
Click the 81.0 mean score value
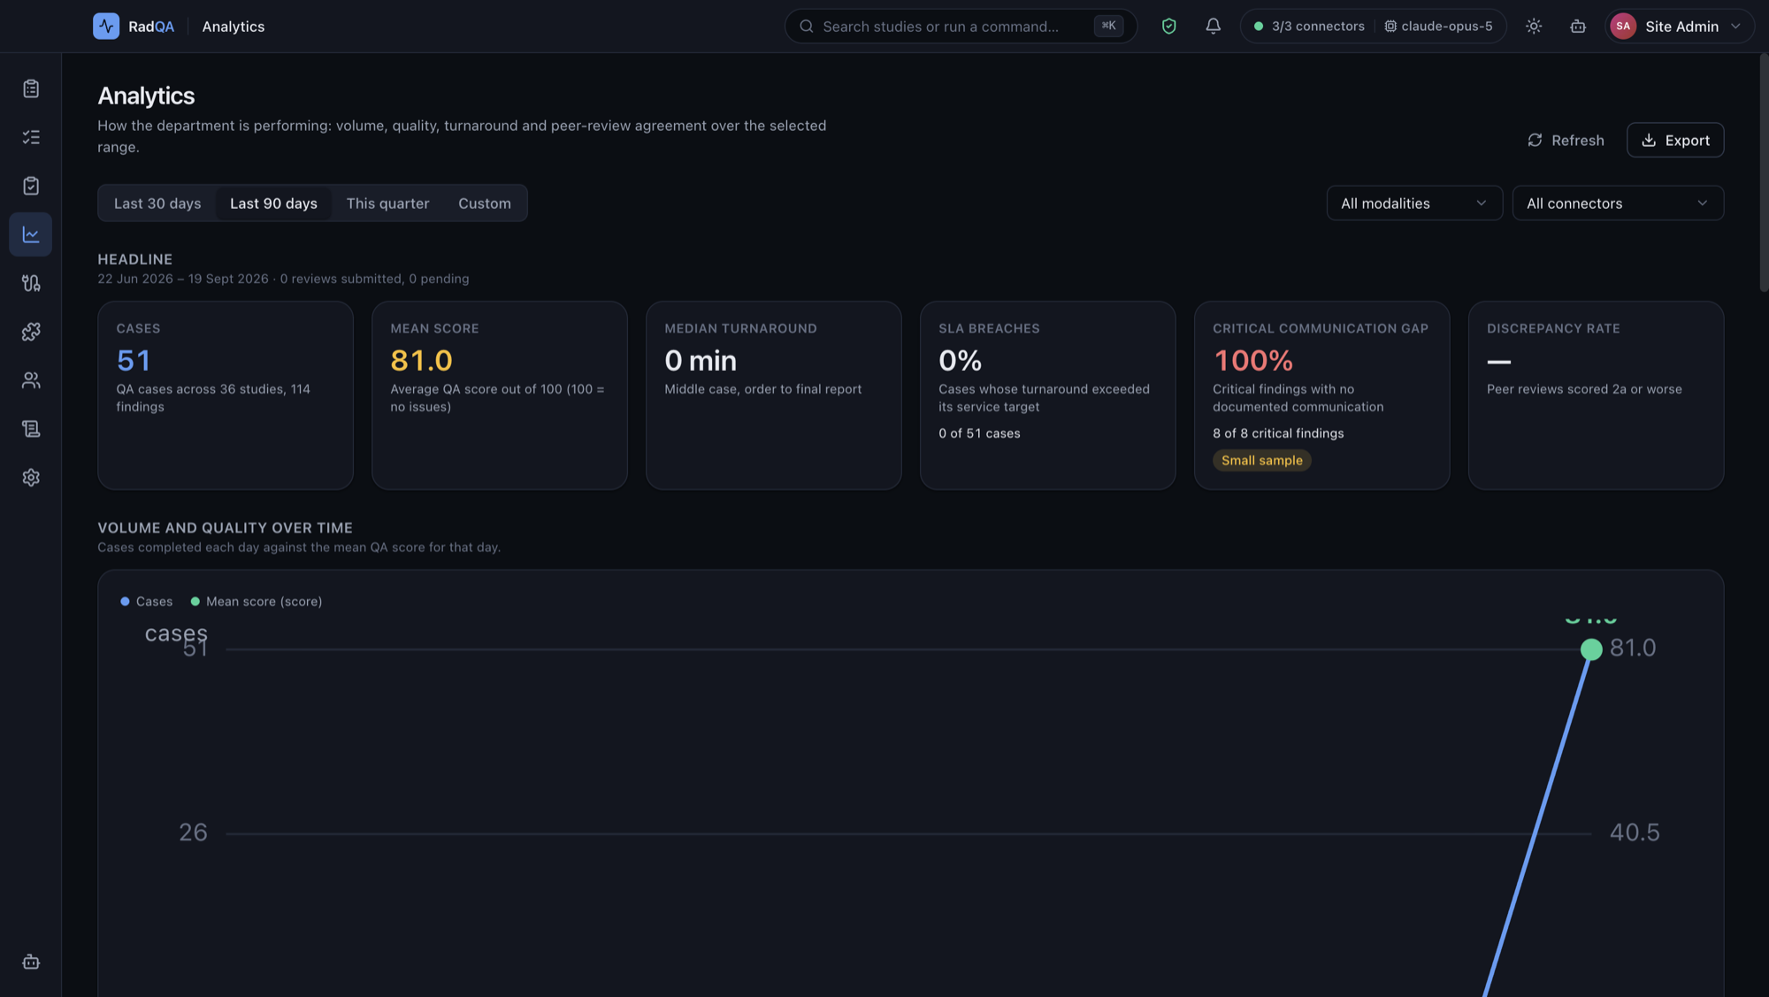tap(421, 361)
